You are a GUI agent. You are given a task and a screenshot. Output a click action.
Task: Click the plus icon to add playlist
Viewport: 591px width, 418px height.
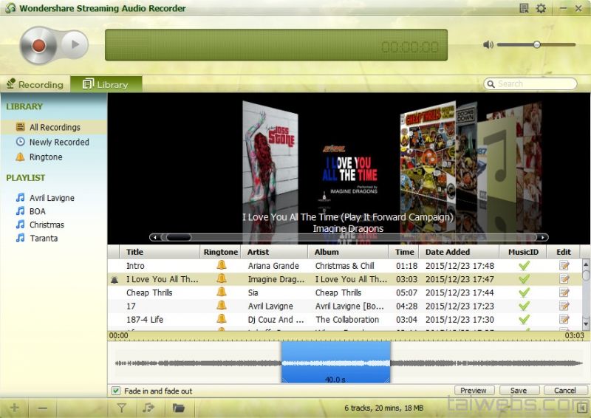(x=15, y=407)
